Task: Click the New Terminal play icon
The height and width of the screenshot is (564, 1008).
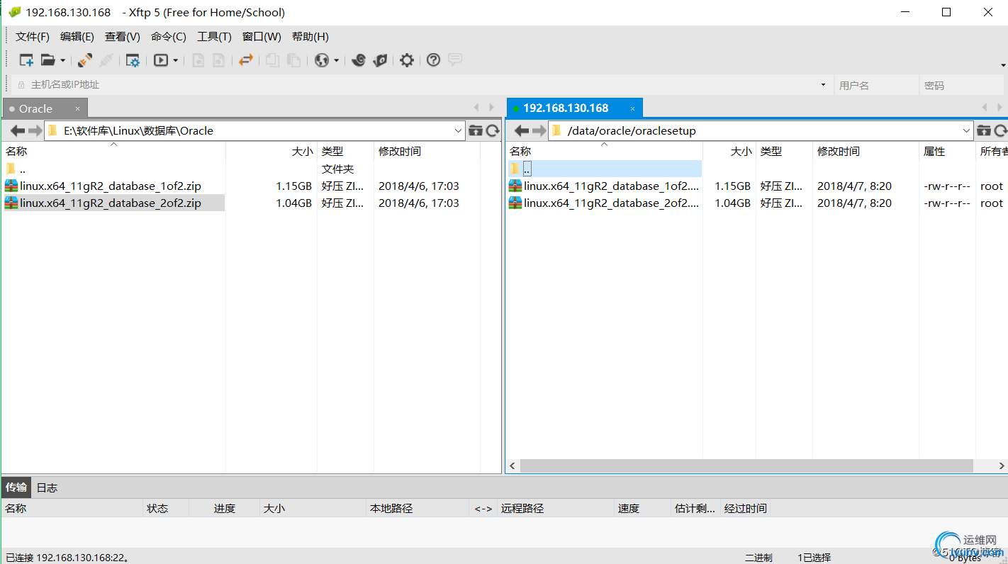Action: click(x=161, y=60)
